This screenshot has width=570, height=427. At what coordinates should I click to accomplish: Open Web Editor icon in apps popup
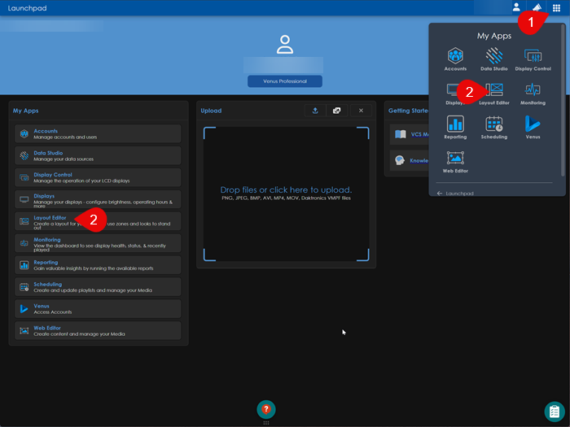point(455,160)
